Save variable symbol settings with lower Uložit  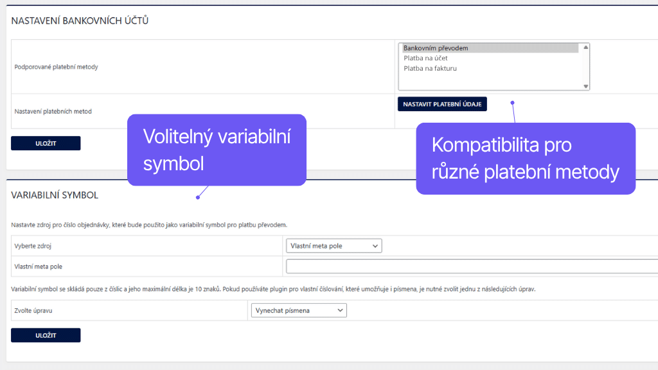pos(46,335)
